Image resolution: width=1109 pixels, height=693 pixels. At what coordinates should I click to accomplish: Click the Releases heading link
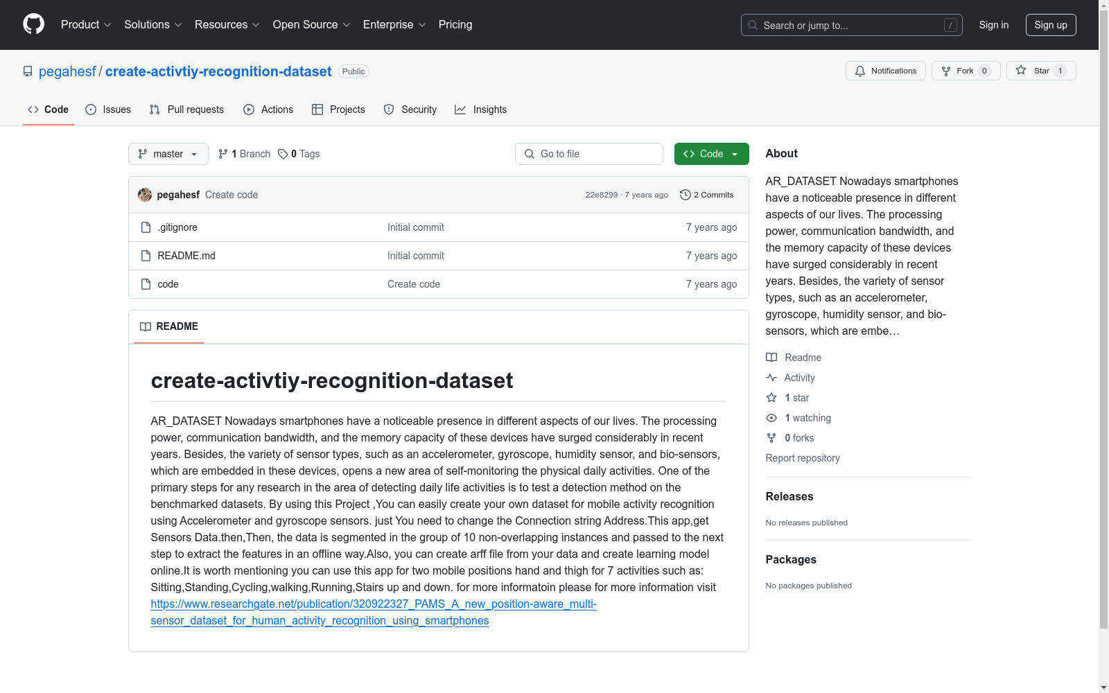click(x=789, y=496)
